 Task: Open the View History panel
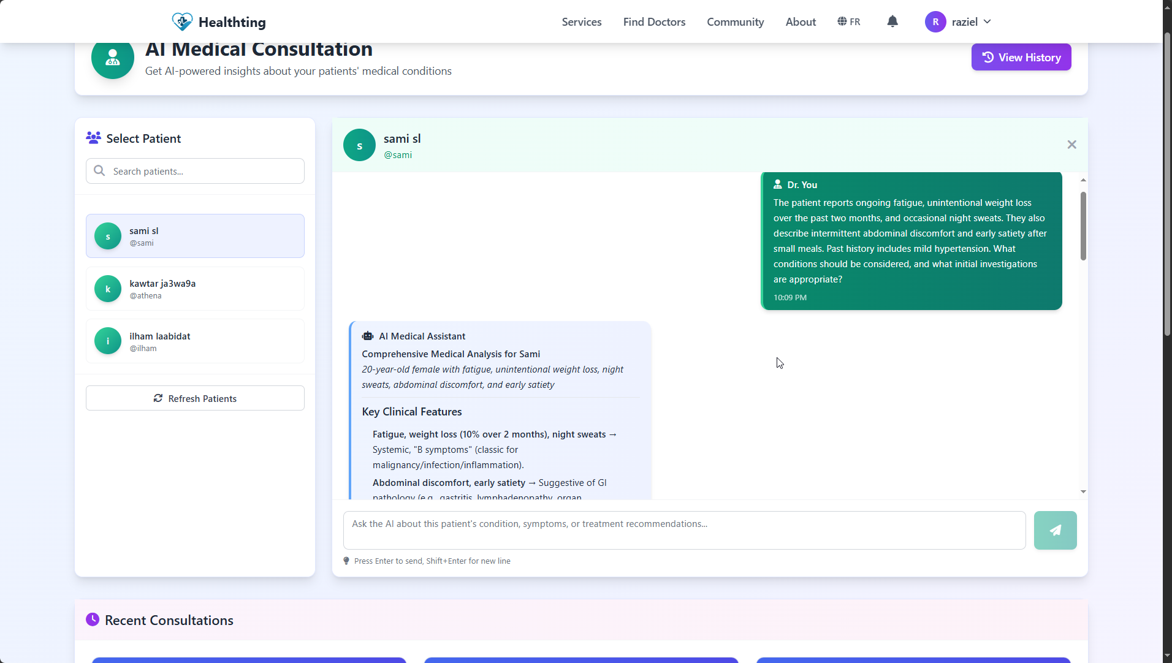(x=1021, y=57)
